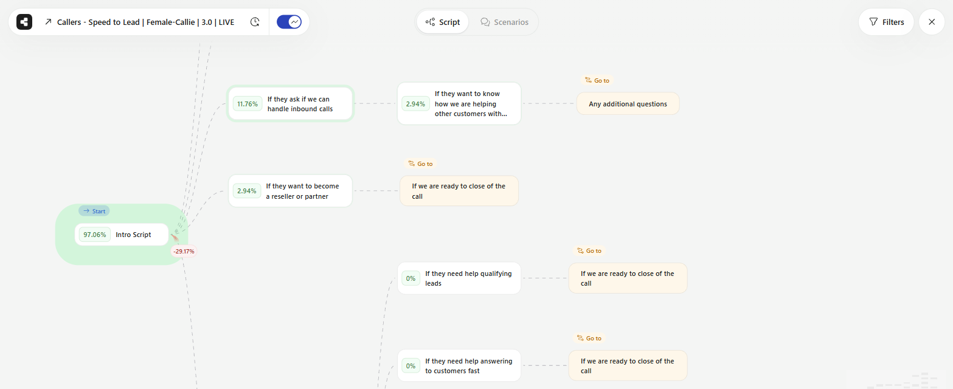Click the agent title Callers - Speed to Lead
The height and width of the screenshot is (389, 953).
click(x=145, y=22)
